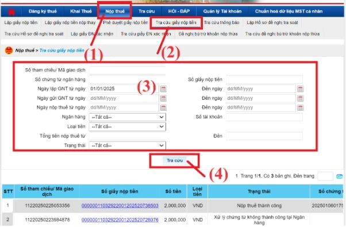Select Đề nghị bù trừ khoản nộp thừa
Image resolution: width=346 pixels, height=227 pixels.
208,34
